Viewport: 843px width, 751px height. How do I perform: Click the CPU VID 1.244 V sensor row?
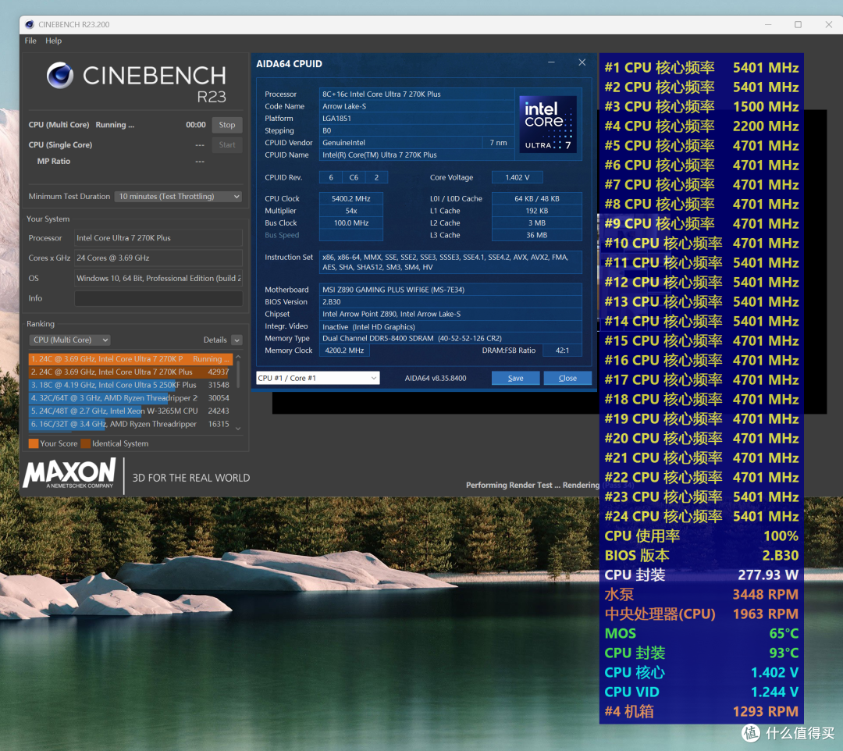(701, 692)
